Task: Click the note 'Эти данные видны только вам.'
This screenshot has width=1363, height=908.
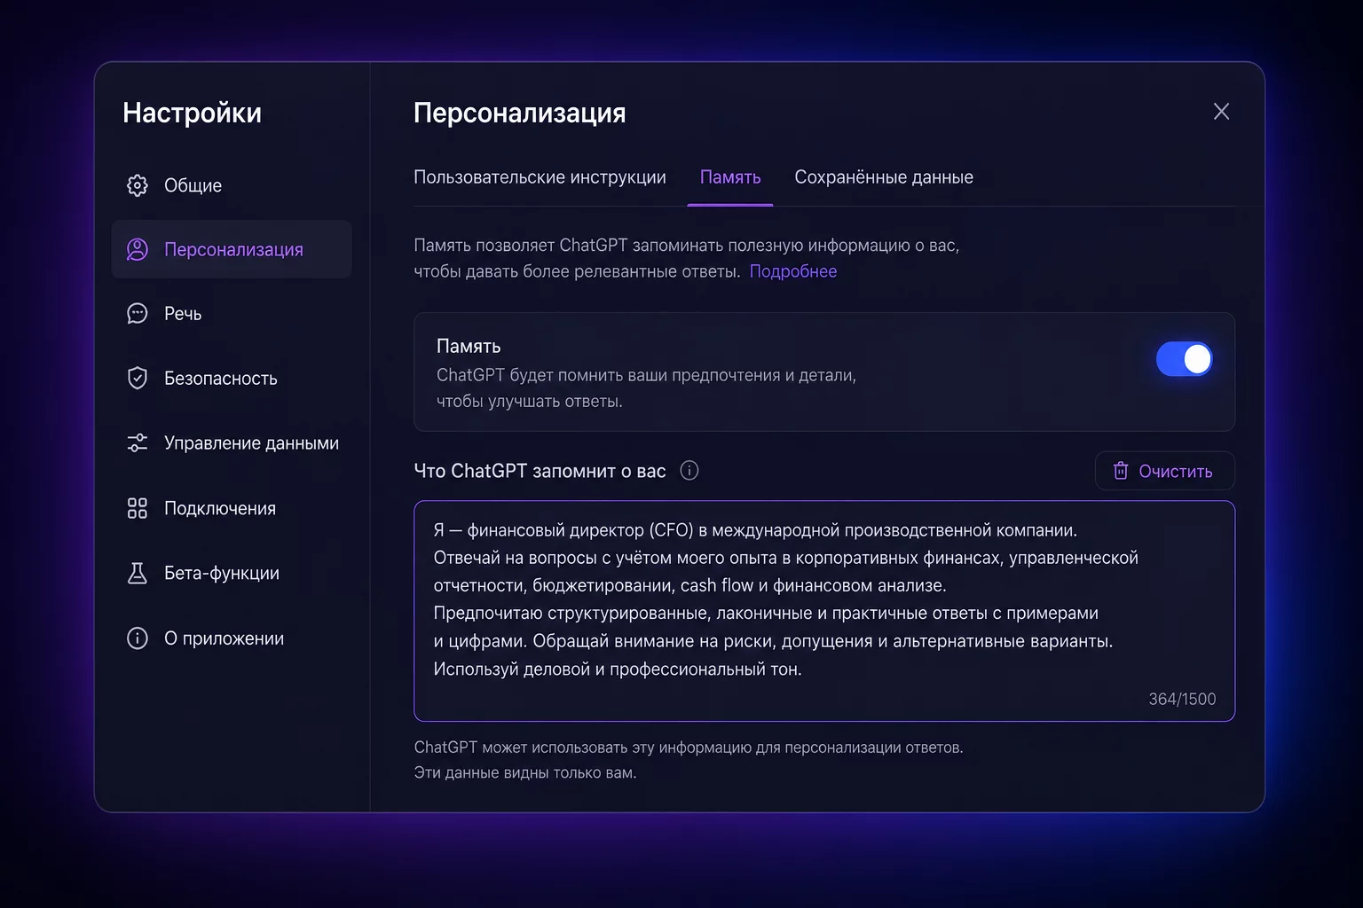Action: tap(525, 772)
